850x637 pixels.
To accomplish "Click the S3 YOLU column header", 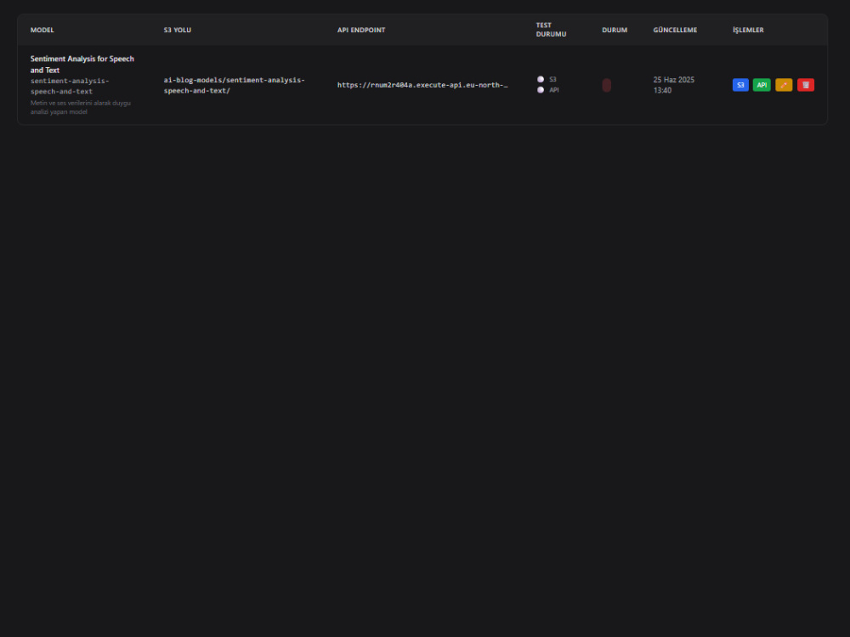I will coord(178,30).
